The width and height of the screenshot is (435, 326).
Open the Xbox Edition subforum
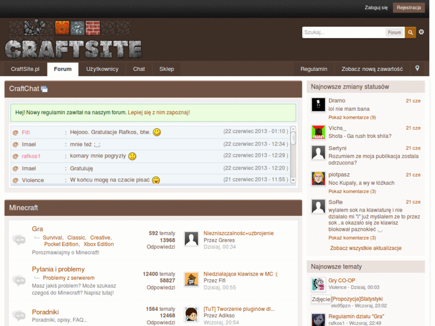[98, 244]
